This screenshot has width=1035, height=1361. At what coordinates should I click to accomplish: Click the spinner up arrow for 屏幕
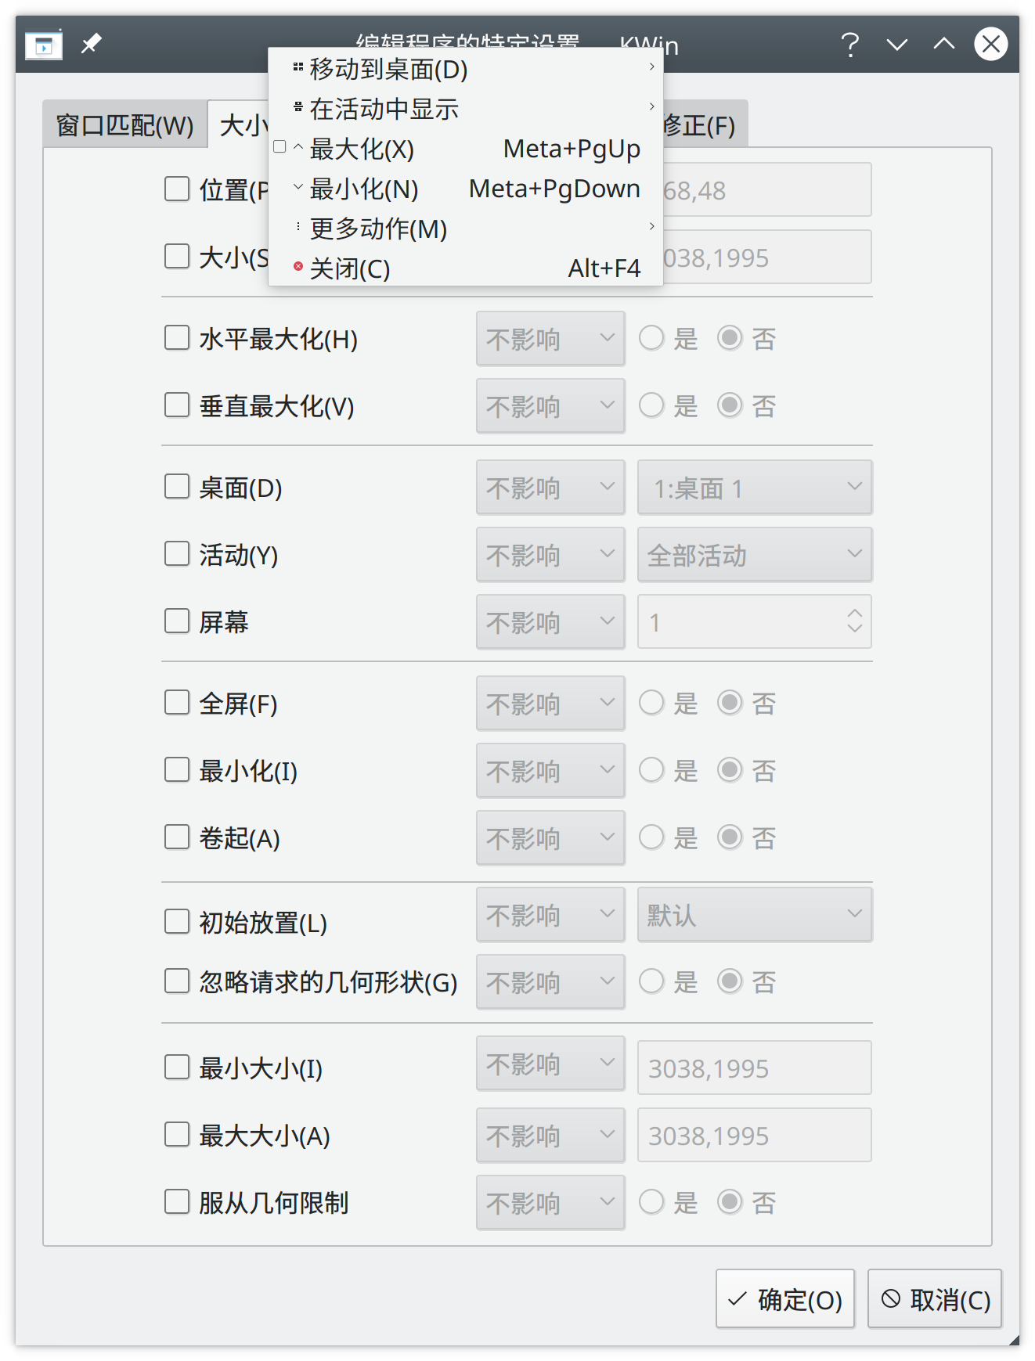pos(855,614)
